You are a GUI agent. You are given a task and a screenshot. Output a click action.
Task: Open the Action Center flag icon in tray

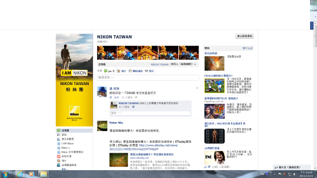pos(280,174)
